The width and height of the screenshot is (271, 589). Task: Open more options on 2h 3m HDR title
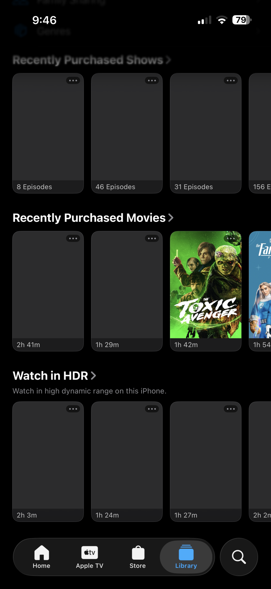click(73, 409)
